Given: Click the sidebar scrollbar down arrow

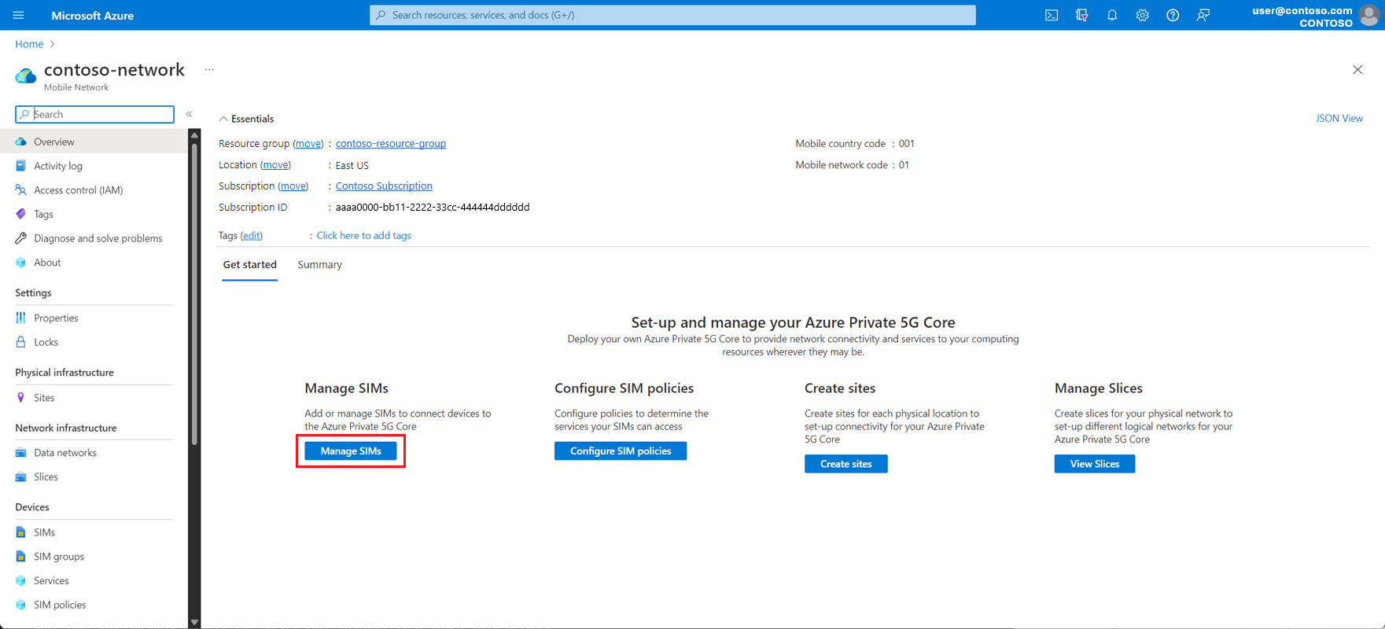Looking at the screenshot, I should 194,623.
